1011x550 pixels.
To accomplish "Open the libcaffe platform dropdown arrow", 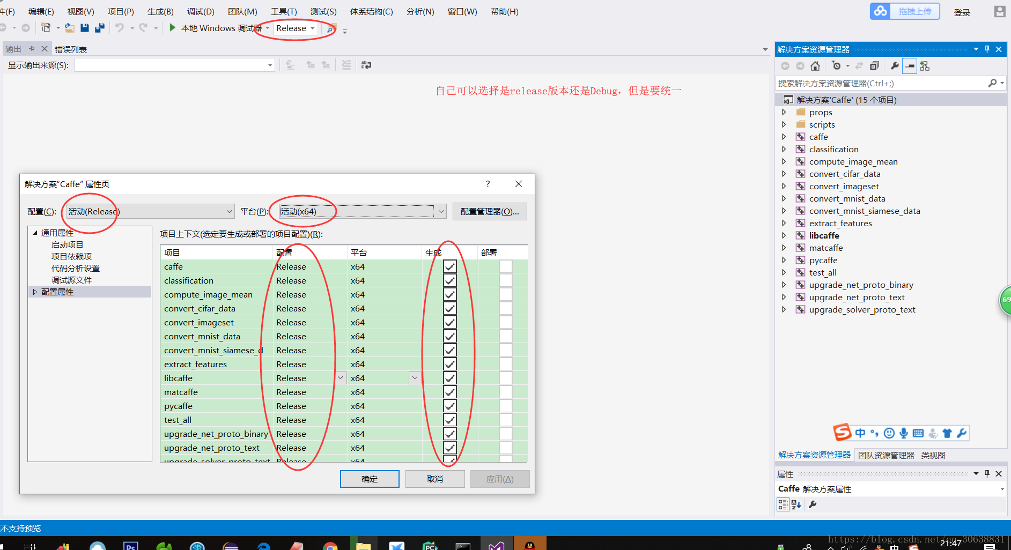I will [x=415, y=378].
